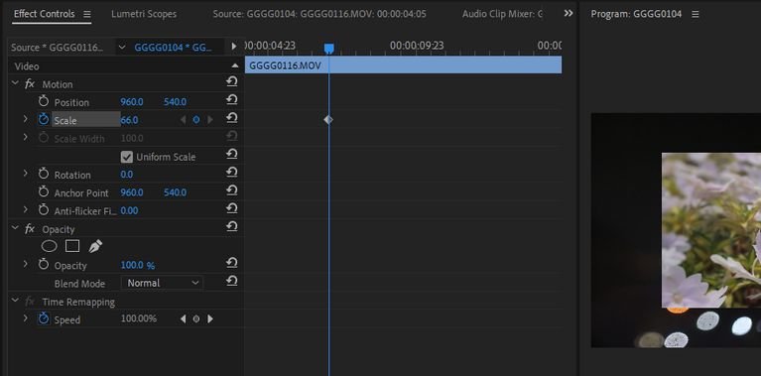
Task: Reset the Rotation parameter
Action: click(x=232, y=173)
